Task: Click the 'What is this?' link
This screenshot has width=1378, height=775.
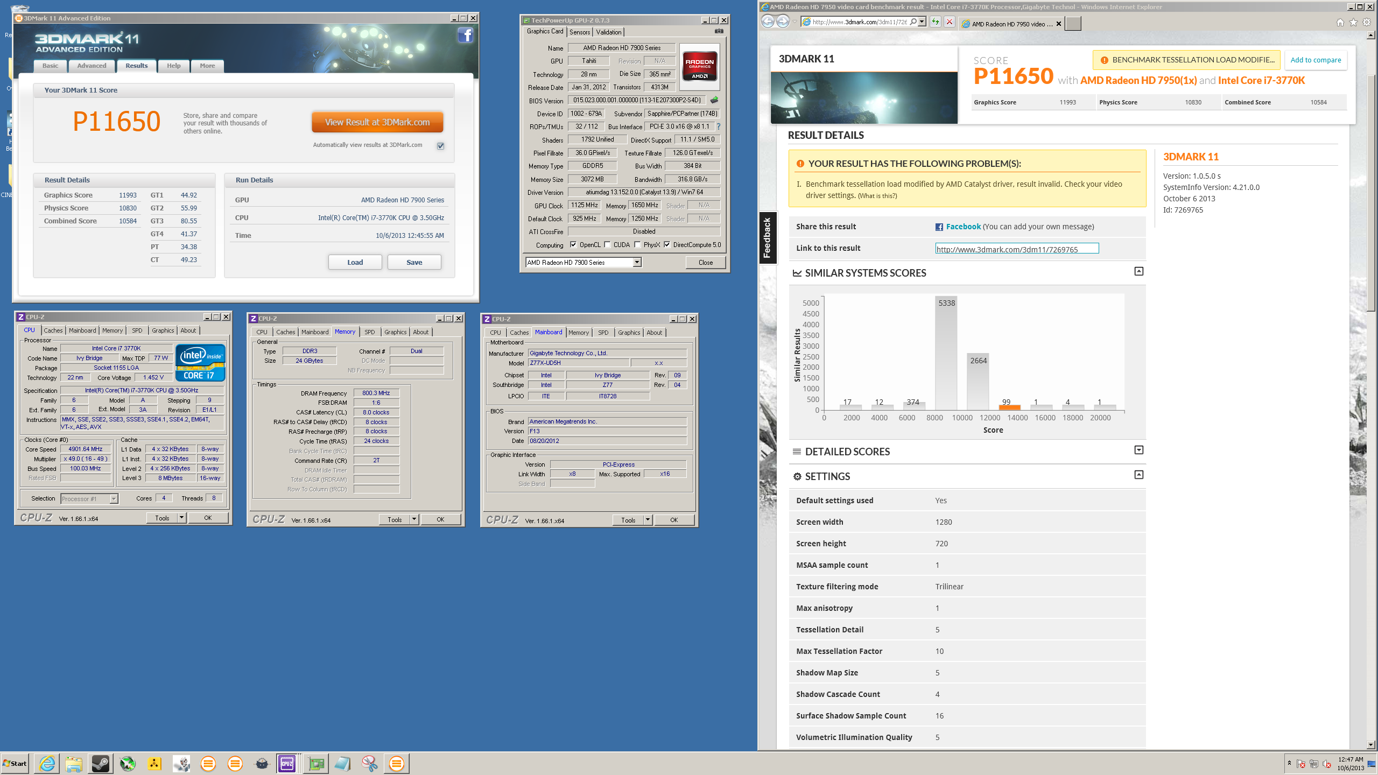Action: (x=877, y=196)
